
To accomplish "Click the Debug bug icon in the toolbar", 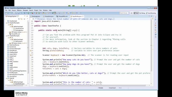I will click(x=24, y=13).
